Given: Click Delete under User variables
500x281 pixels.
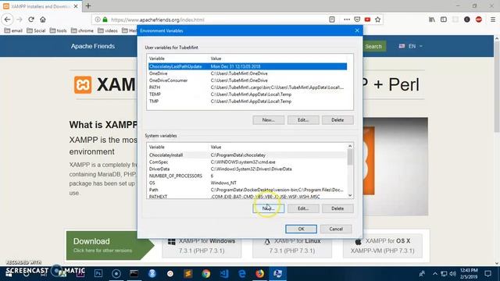Looking at the screenshot, I should tap(337, 120).
